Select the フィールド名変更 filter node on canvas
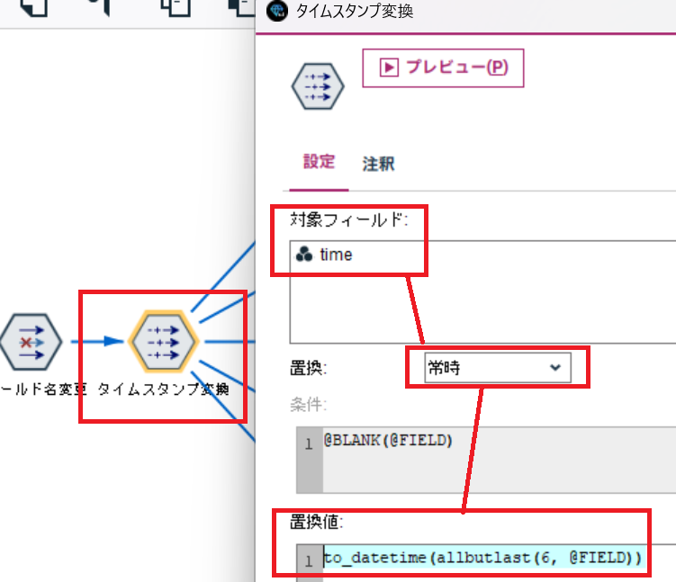The width and height of the screenshot is (676, 582). tap(31, 342)
